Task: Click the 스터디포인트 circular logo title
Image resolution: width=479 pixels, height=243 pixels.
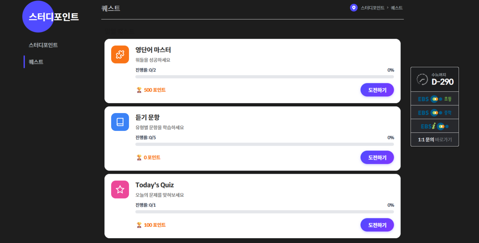Action: click(x=53, y=17)
